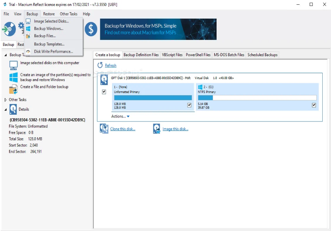Close the open Backup menu
Screen dimensions: 331x231
(x=32, y=14)
